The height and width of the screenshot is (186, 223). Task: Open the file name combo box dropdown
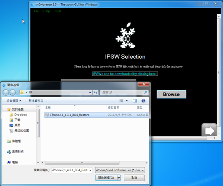90,170
